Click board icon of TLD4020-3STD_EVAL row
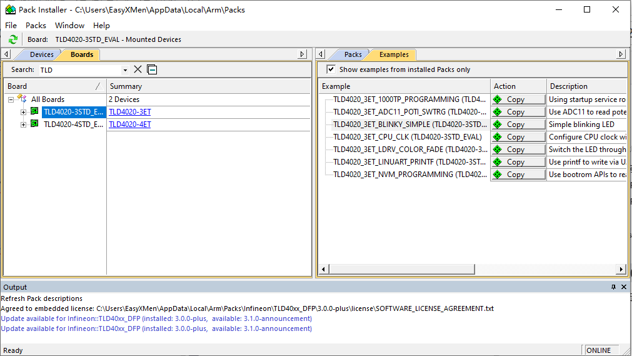The height and width of the screenshot is (356, 632). click(34, 111)
